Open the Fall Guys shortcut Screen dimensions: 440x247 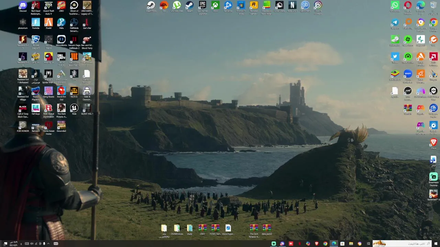(x=36, y=110)
